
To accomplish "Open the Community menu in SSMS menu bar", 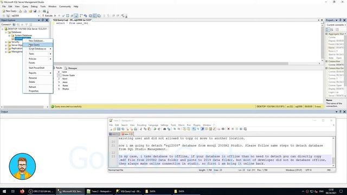I will tap(65, 6).
